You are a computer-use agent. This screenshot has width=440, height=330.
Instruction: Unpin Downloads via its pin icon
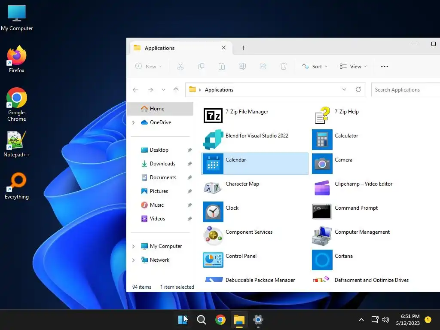click(189, 164)
